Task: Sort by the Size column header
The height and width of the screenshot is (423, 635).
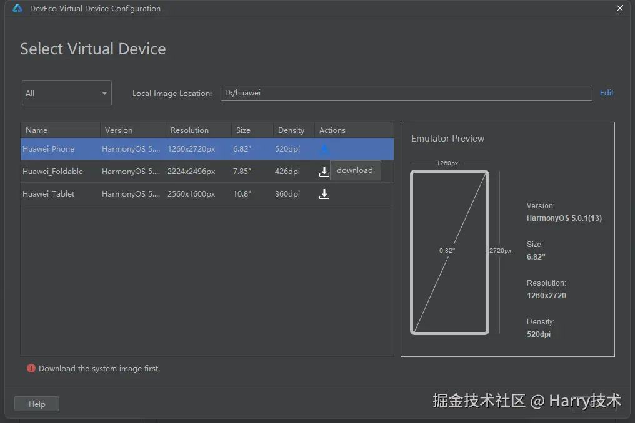Action: 252,130
